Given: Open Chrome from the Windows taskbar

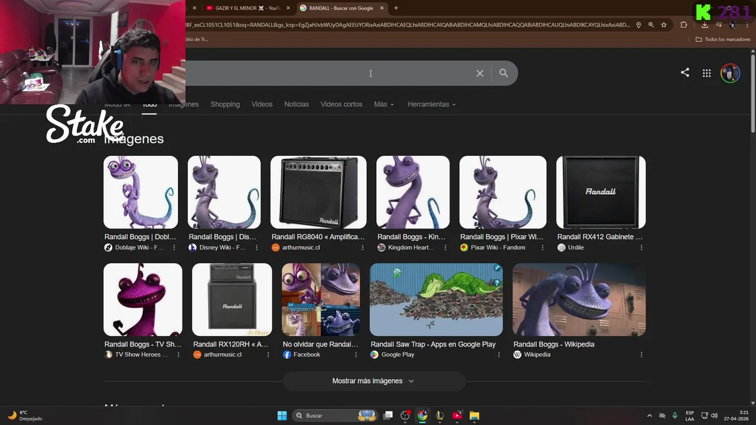Looking at the screenshot, I should 422,416.
